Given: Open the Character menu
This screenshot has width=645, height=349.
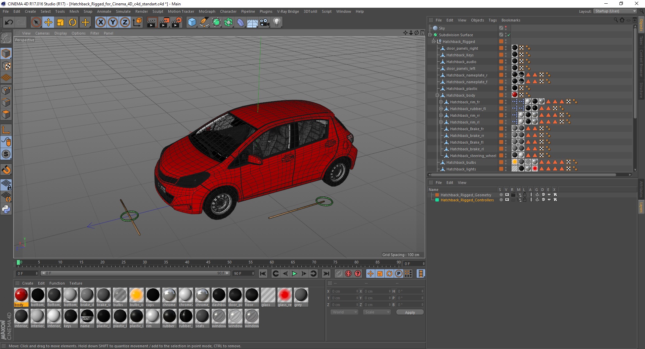Looking at the screenshot, I should click(228, 11).
